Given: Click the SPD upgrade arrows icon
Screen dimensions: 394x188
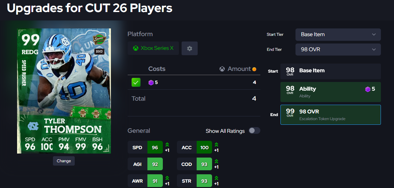Looking at the screenshot, I should pyautogui.click(x=167, y=145).
